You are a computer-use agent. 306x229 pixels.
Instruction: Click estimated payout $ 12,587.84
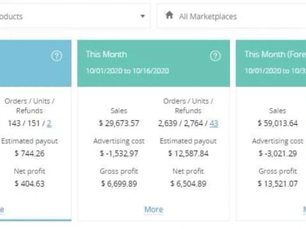(x=188, y=153)
